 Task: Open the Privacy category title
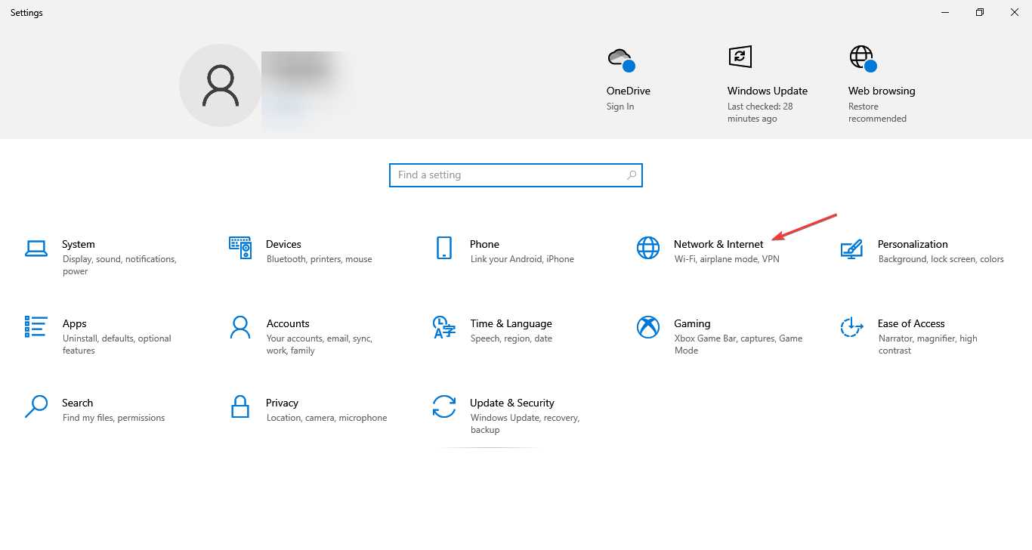283,403
